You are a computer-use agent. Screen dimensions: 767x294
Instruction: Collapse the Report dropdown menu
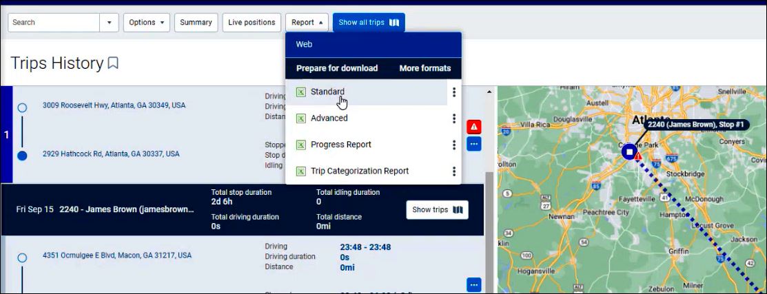point(307,23)
